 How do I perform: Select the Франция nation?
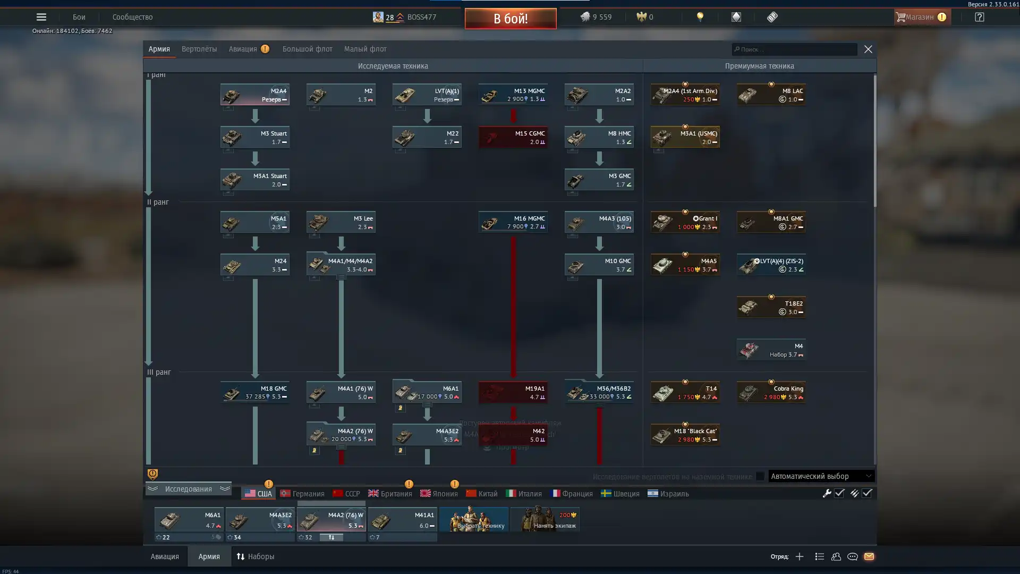pos(572,494)
